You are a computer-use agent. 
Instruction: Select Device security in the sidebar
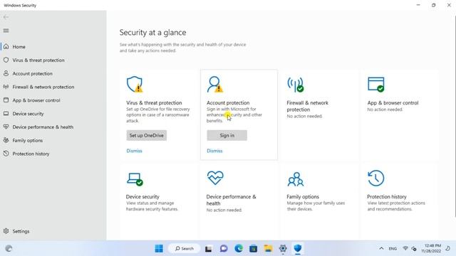[28, 114]
